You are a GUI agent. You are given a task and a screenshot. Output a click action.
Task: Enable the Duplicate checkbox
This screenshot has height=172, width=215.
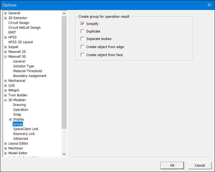pos(83,31)
